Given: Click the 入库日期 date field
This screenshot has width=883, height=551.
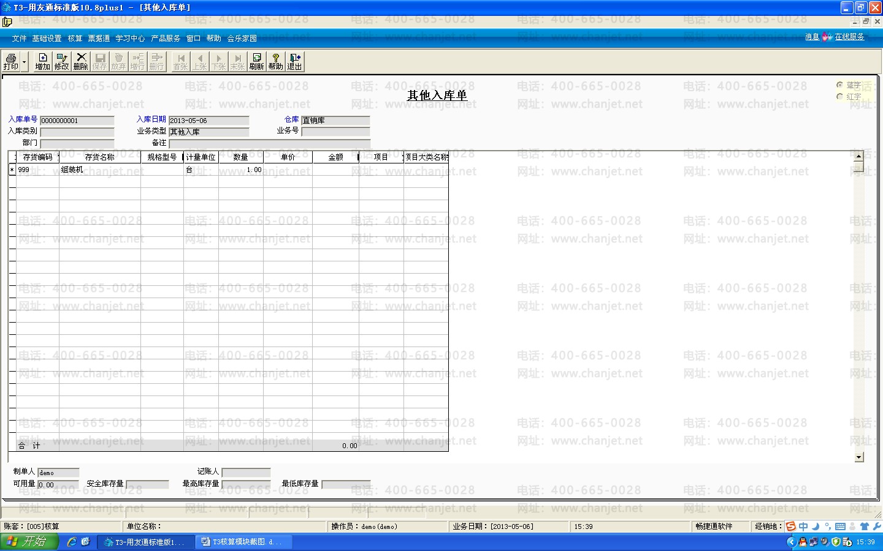Looking at the screenshot, I should 209,121.
